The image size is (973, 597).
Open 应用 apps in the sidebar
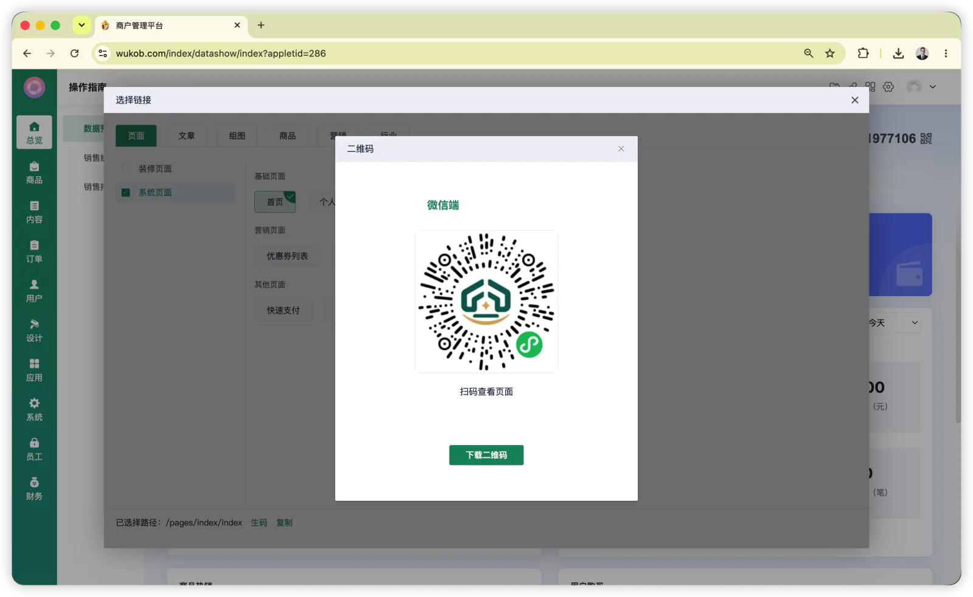pos(34,370)
